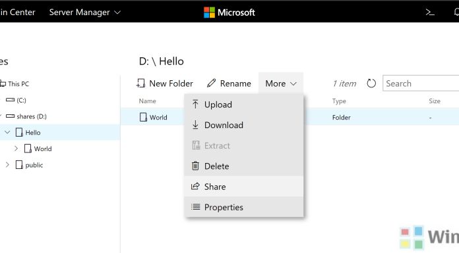The image size is (459, 253).
Task: Collapse the More dropdown menu
Action: (281, 83)
